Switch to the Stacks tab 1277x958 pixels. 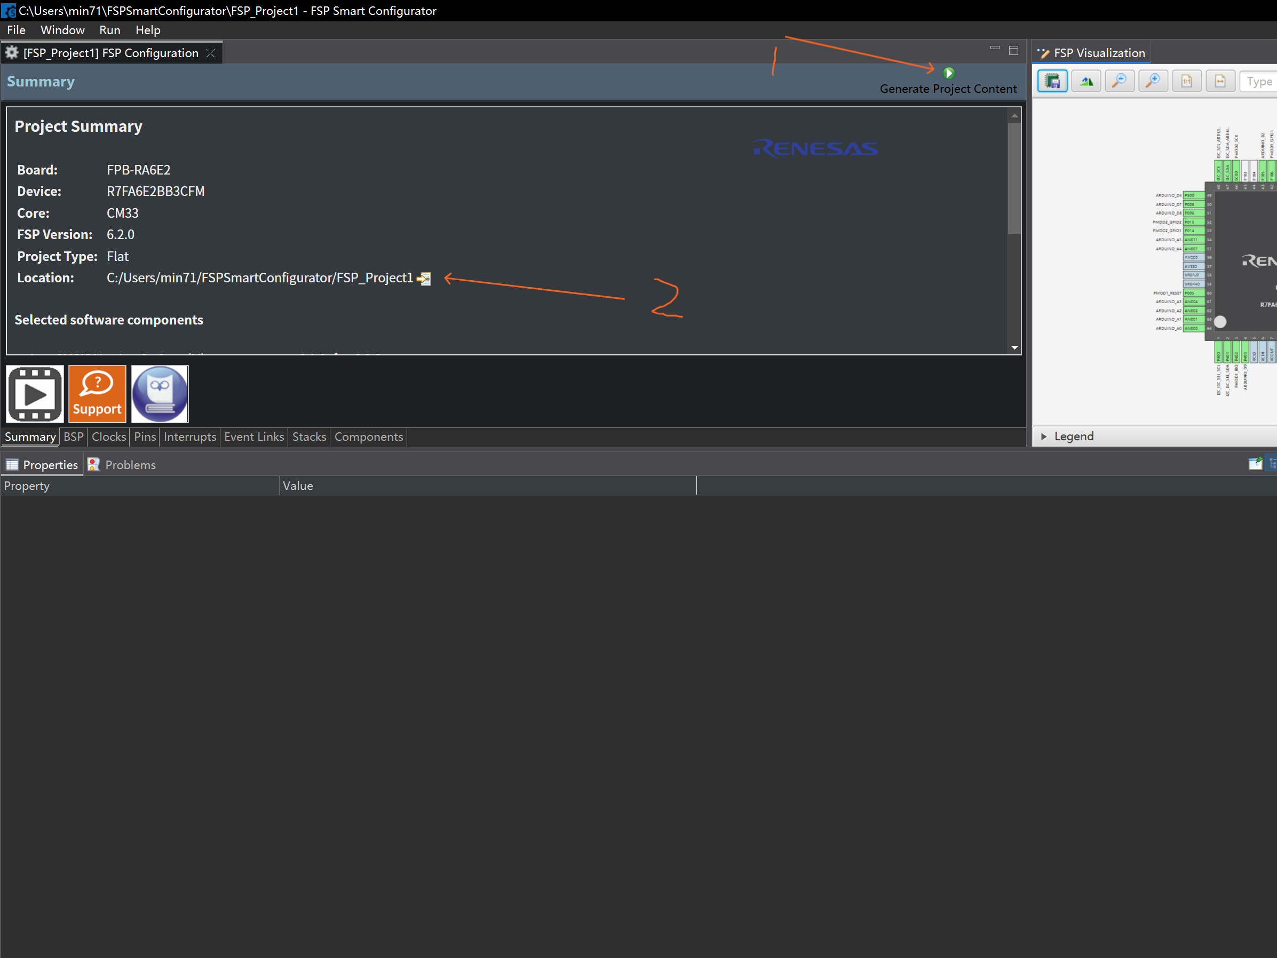click(309, 437)
